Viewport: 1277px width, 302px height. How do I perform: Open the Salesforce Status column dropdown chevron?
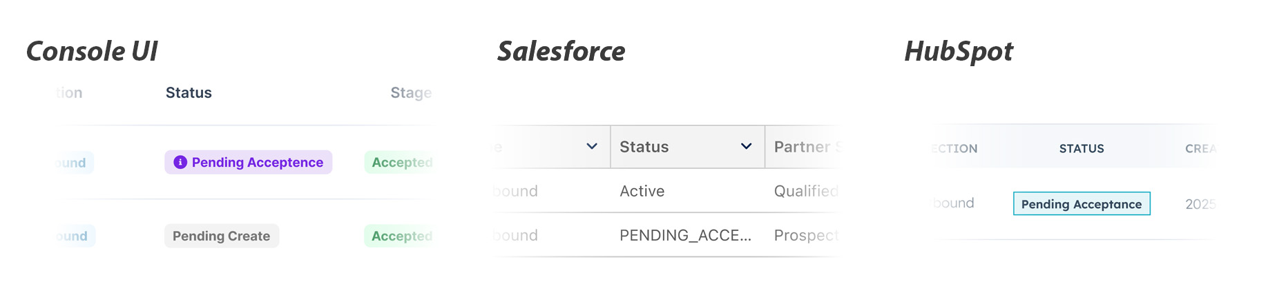(x=746, y=146)
